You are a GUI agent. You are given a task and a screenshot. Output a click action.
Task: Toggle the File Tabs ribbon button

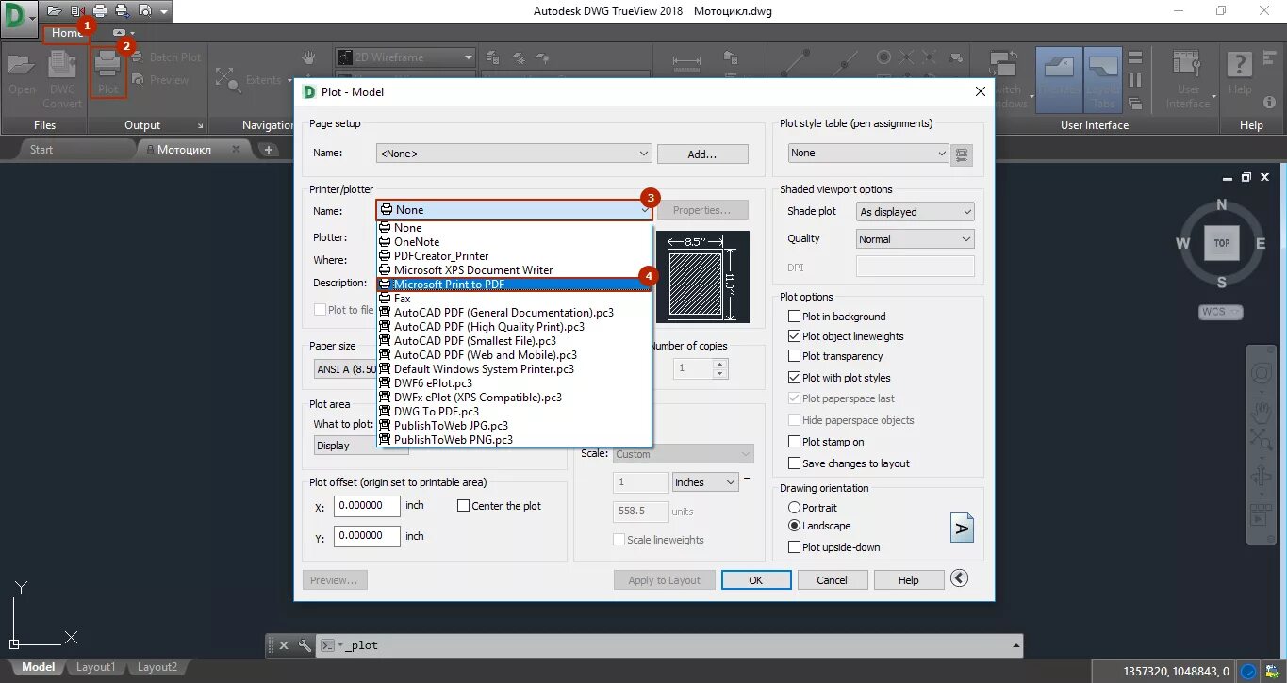tap(1059, 79)
